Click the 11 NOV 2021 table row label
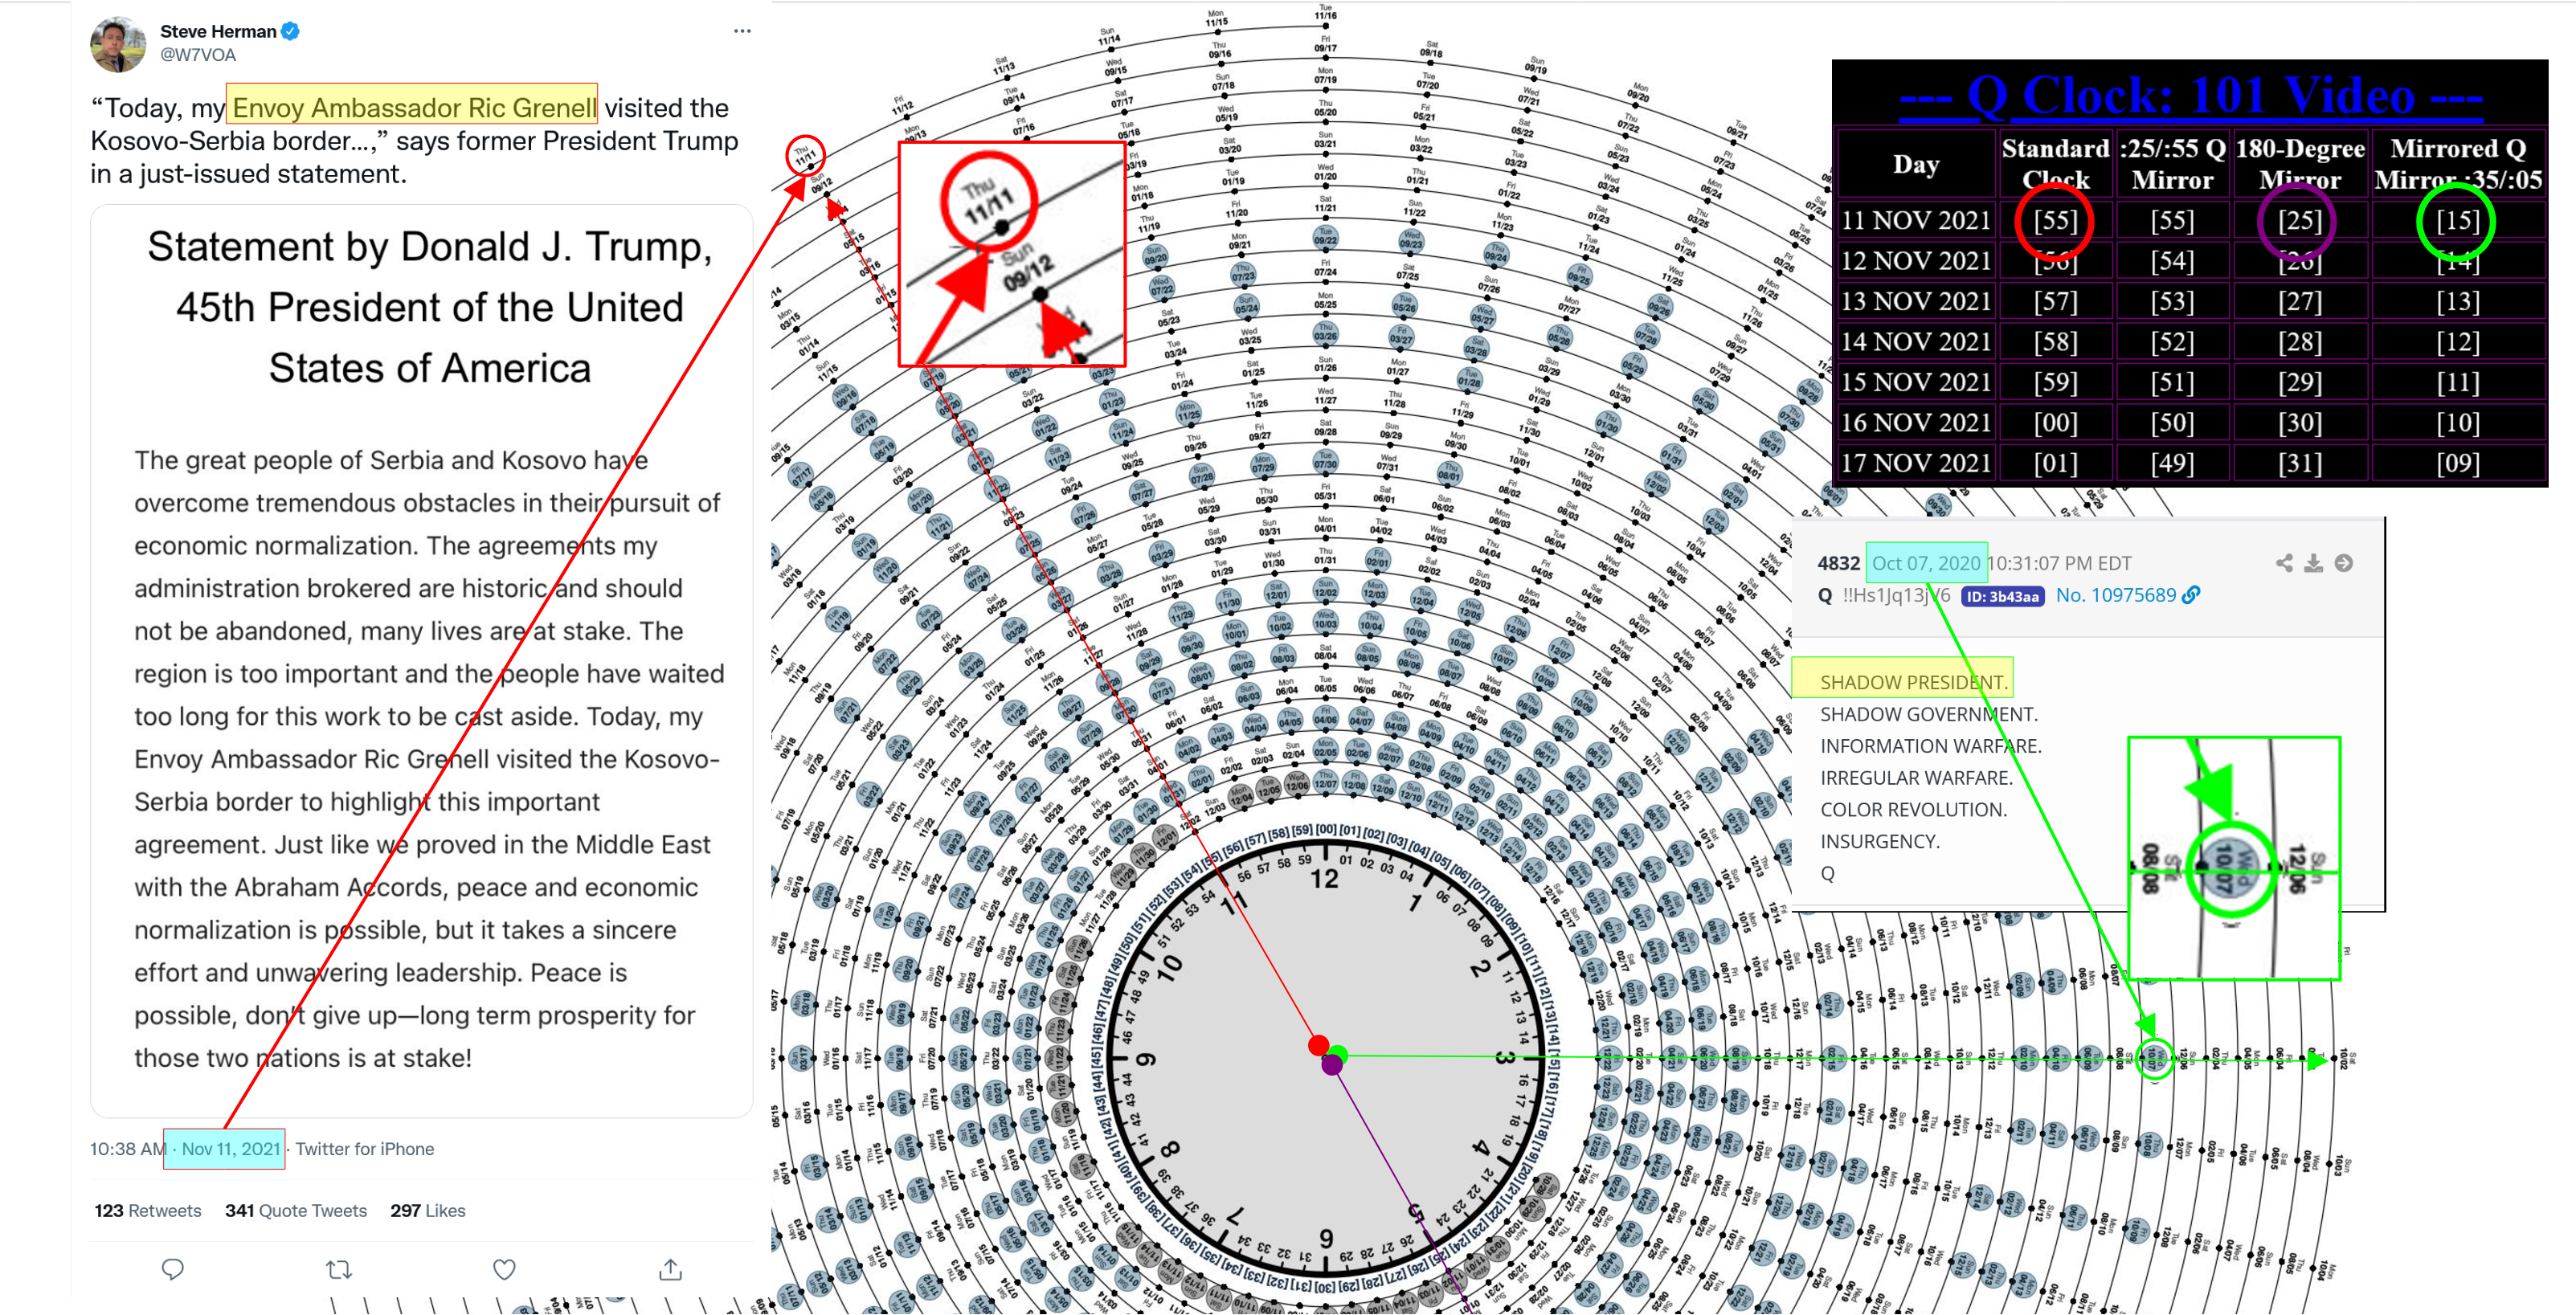The height and width of the screenshot is (1315, 2576). coord(1915,220)
